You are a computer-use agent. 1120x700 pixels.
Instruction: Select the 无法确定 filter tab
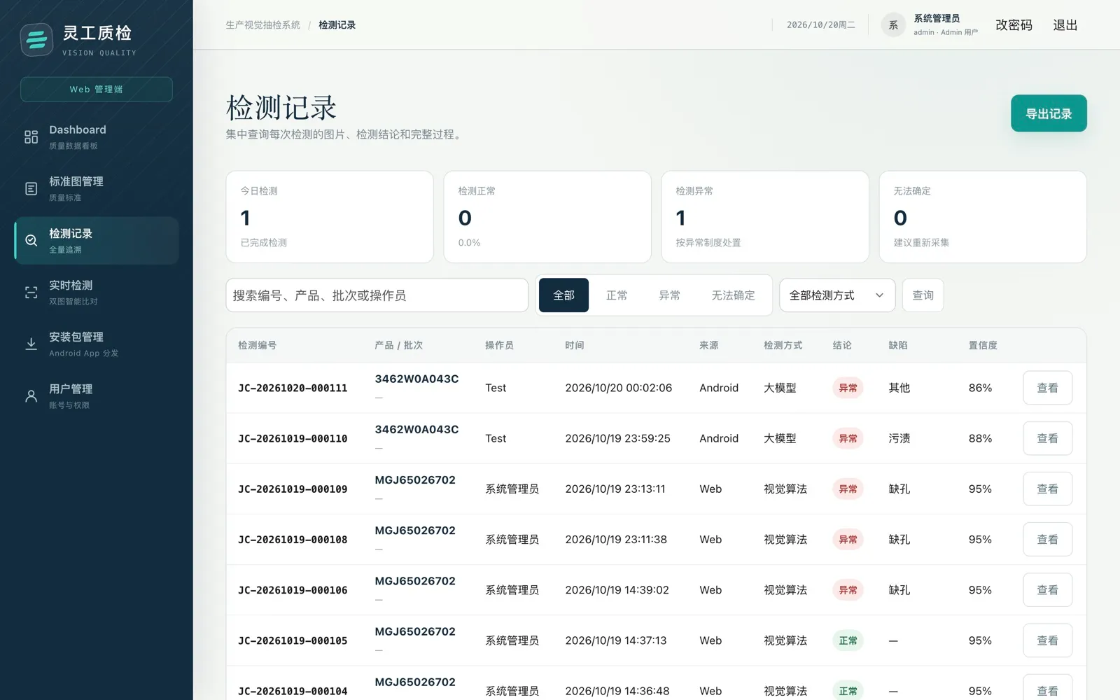pyautogui.click(x=733, y=295)
